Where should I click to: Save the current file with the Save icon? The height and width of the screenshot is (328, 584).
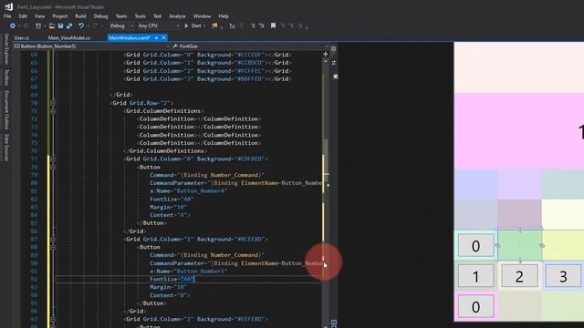click(60, 26)
